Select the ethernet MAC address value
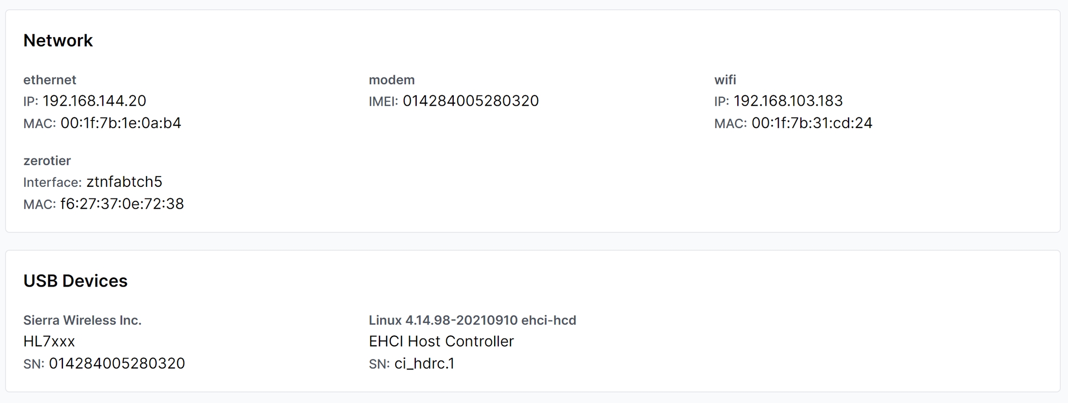This screenshot has width=1068, height=403. coord(121,123)
